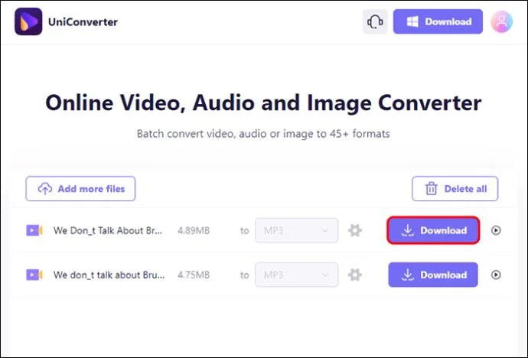Click heading Online Video, Audio and Image Converter
Screen dimensions: 528x358
pos(264,103)
